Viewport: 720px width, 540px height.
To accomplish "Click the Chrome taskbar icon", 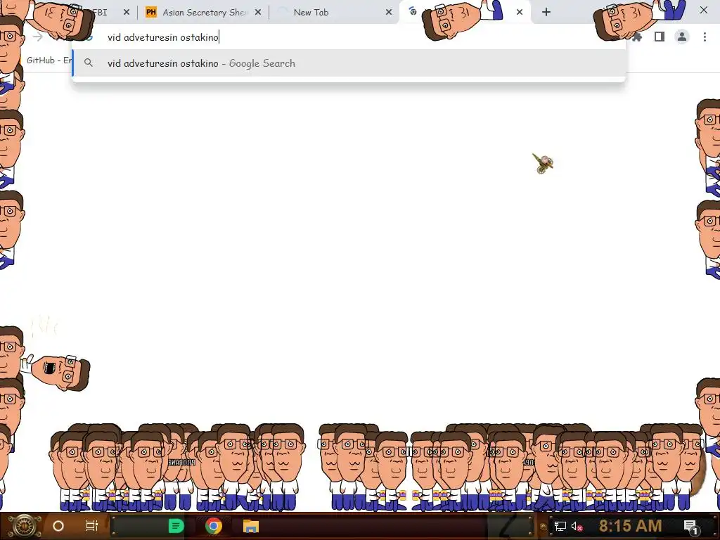I will coord(214,526).
